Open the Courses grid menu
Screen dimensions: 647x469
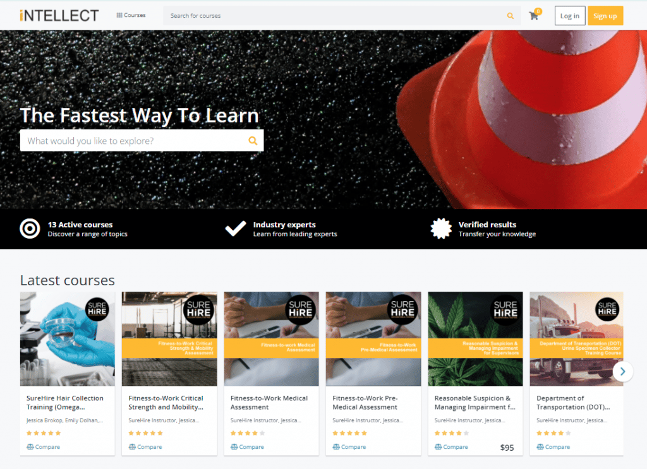point(131,15)
